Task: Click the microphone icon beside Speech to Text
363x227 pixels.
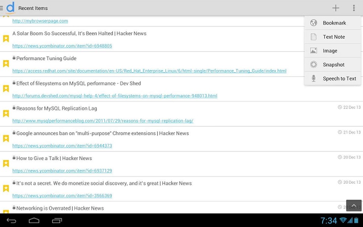Action: [x=314, y=78]
